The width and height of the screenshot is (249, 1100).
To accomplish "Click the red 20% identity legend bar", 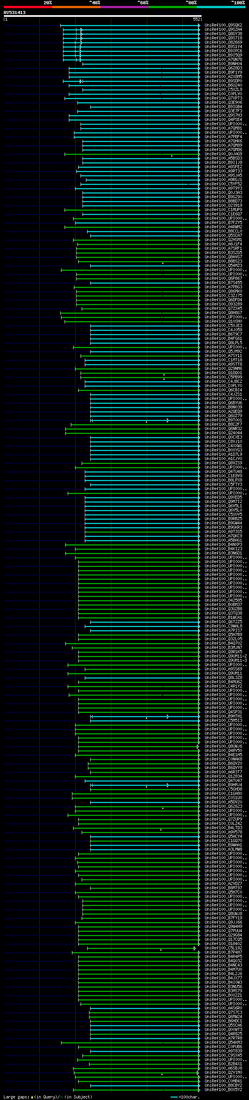I will tap(28, 7).
